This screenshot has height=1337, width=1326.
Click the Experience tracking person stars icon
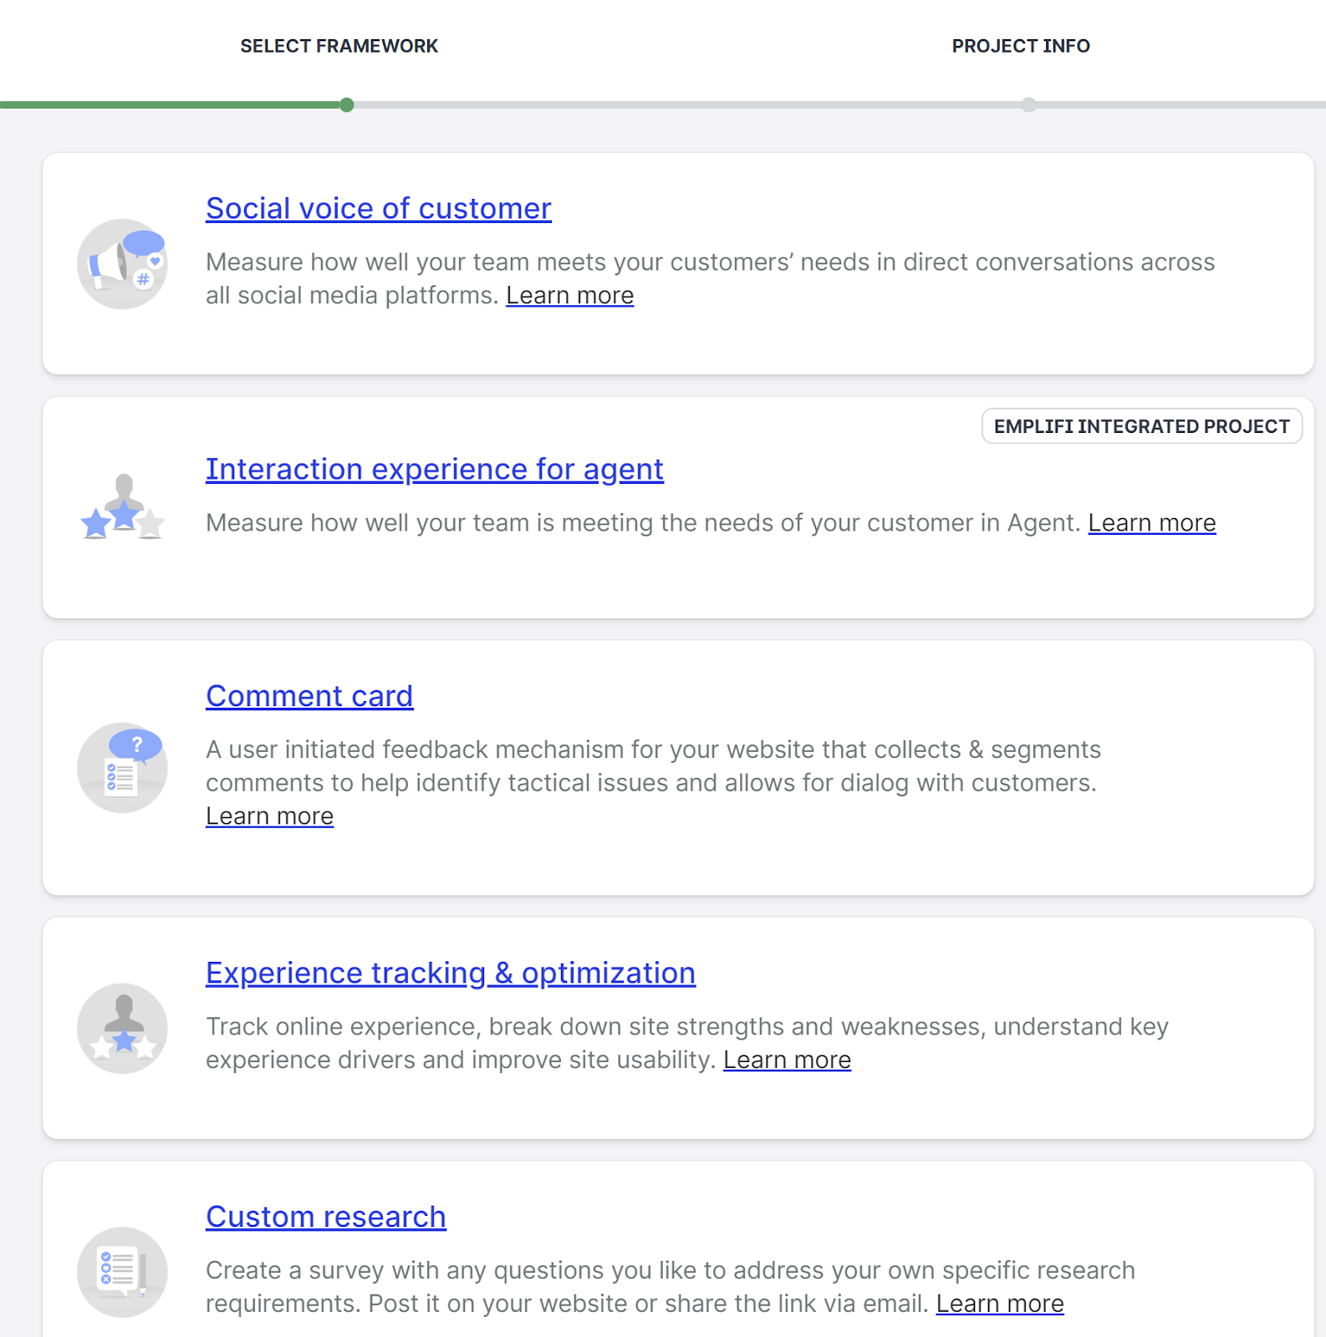(122, 1028)
